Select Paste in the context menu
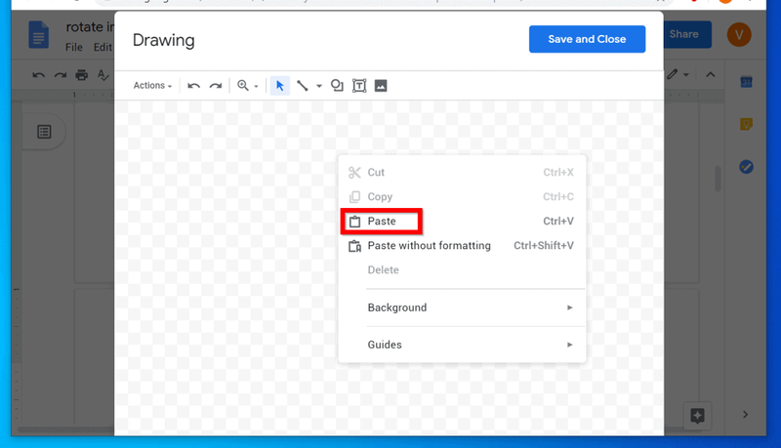Viewport: 781px width, 448px height. (462, 221)
